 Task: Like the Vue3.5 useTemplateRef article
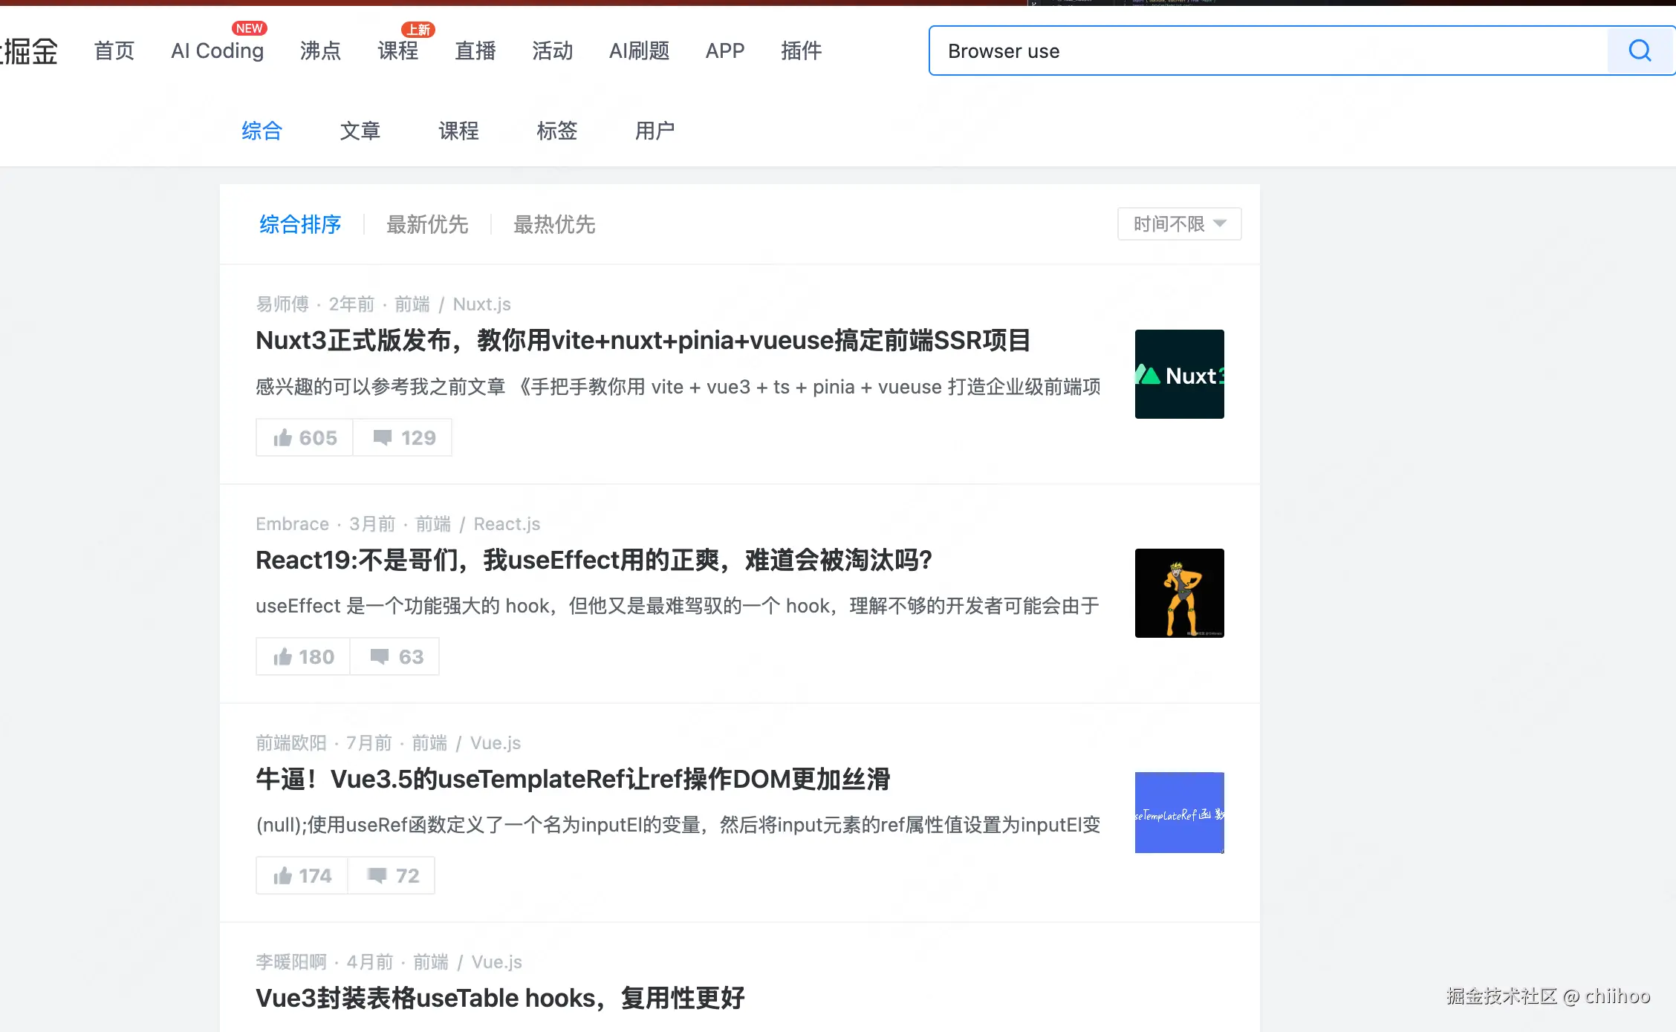click(300, 875)
